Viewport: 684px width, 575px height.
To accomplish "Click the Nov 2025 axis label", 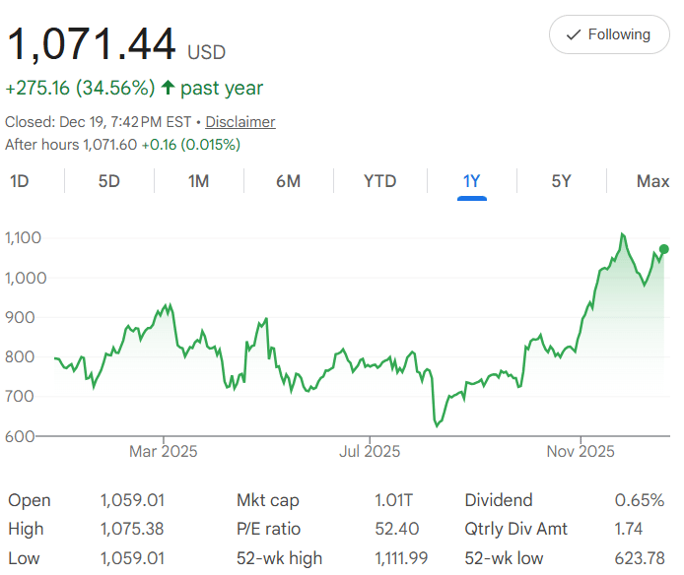I will click(x=581, y=451).
